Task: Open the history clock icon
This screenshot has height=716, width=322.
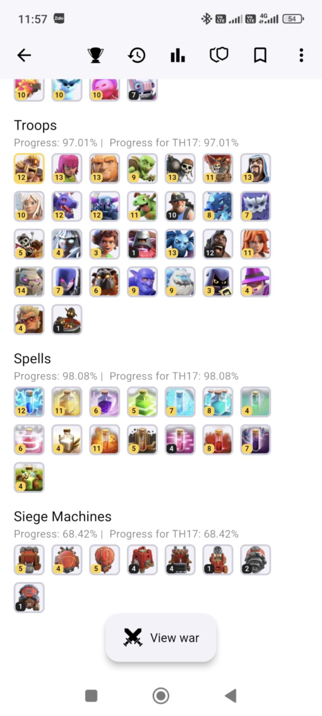Action: pyautogui.click(x=136, y=55)
